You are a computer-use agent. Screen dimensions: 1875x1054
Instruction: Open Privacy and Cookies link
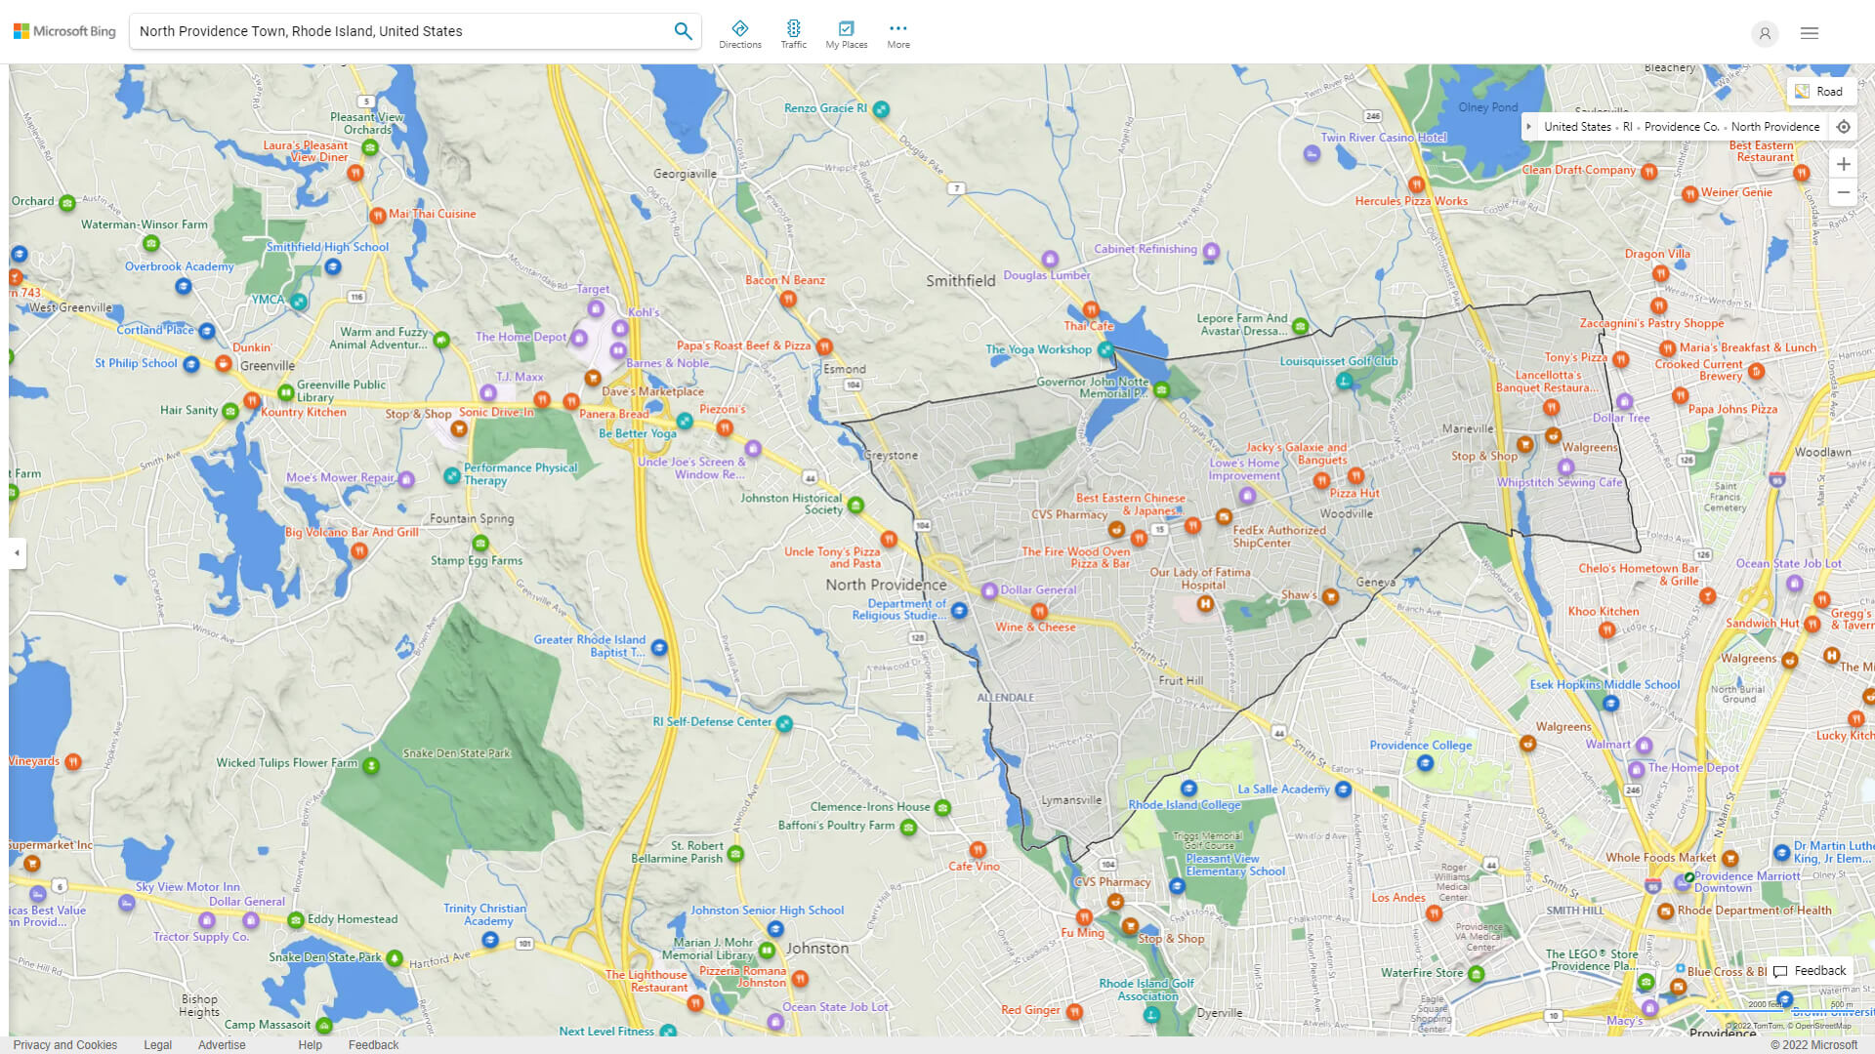64,1044
